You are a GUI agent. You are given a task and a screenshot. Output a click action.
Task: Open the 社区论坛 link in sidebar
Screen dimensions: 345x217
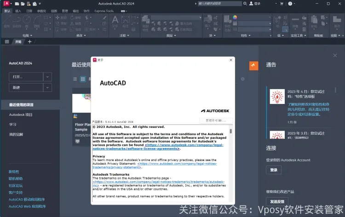pyautogui.click(x=16, y=186)
